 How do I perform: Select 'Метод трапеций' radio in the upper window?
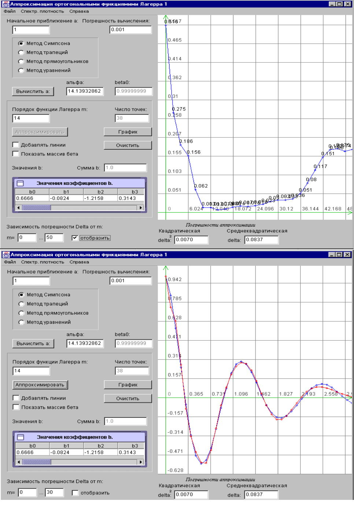(21, 52)
